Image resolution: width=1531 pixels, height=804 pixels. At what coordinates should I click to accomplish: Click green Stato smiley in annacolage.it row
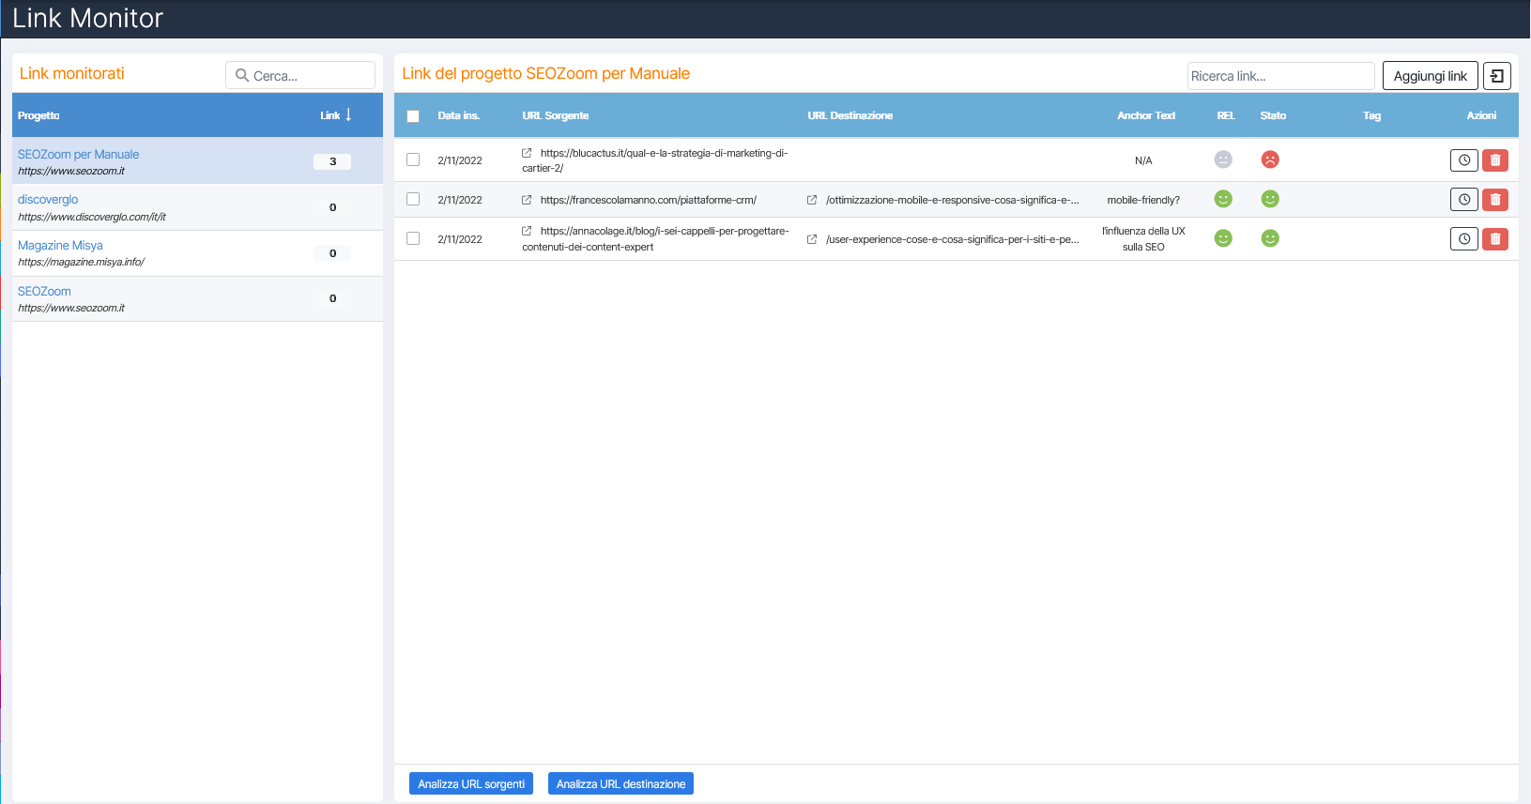(x=1270, y=238)
